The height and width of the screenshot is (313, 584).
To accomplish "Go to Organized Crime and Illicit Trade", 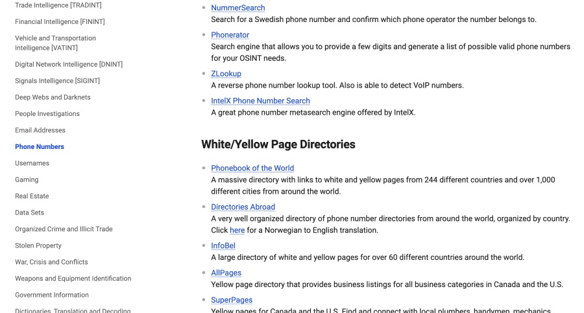I will pos(64,229).
